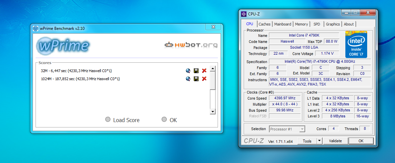Viewport: 395px width, 163px height.
Task: Select the 1024M - 187,852 sec score entry
Action: coord(80,79)
